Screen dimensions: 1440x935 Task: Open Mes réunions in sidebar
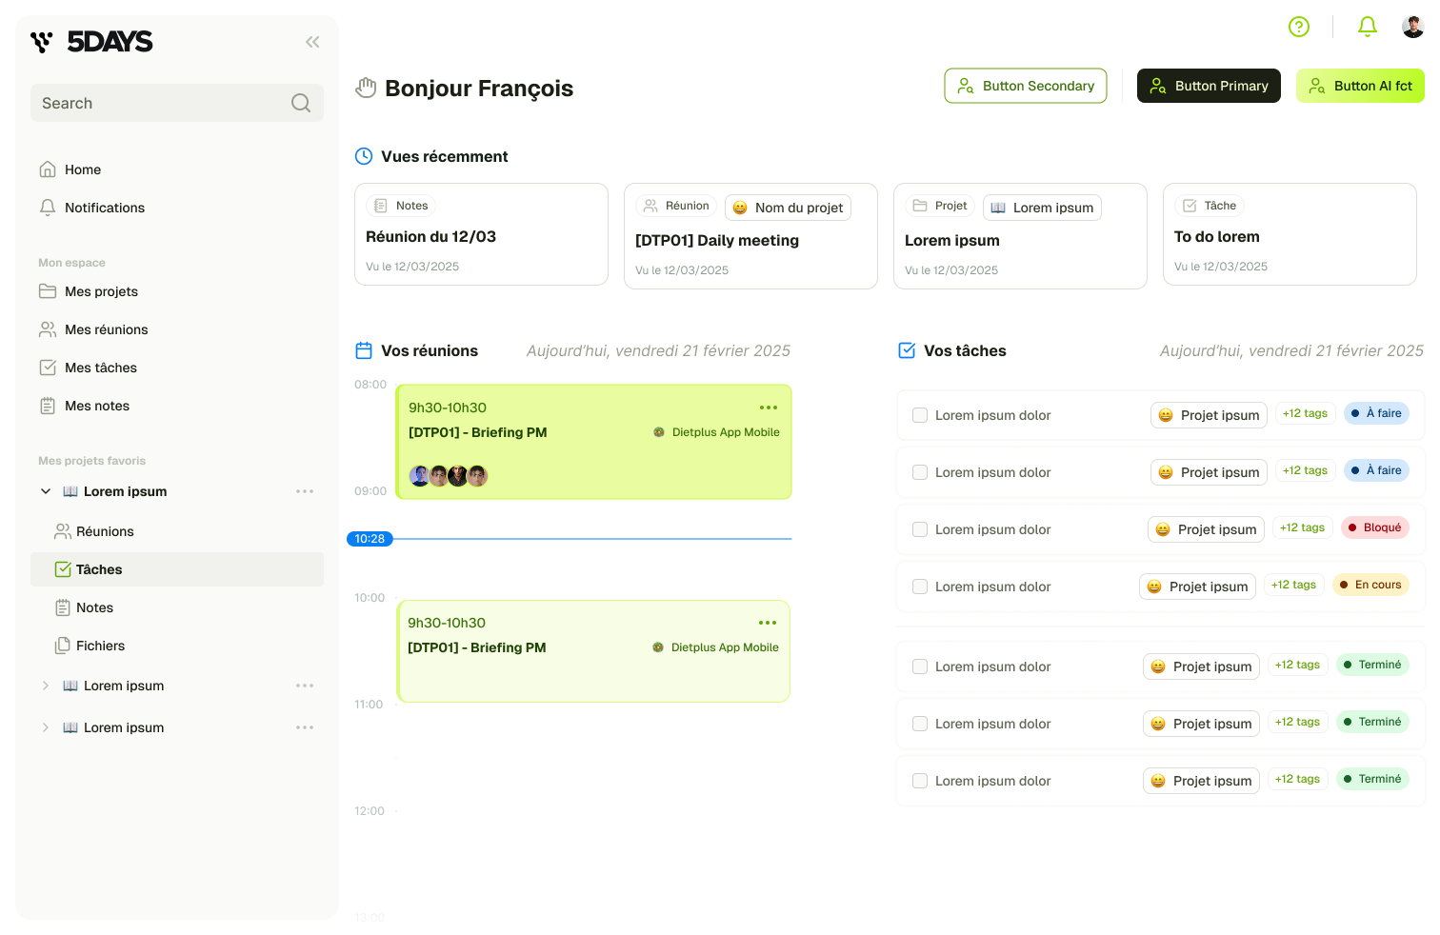[177, 329]
